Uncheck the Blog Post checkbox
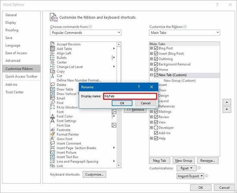The image size is (237, 193). pyautogui.click(x=156, y=48)
